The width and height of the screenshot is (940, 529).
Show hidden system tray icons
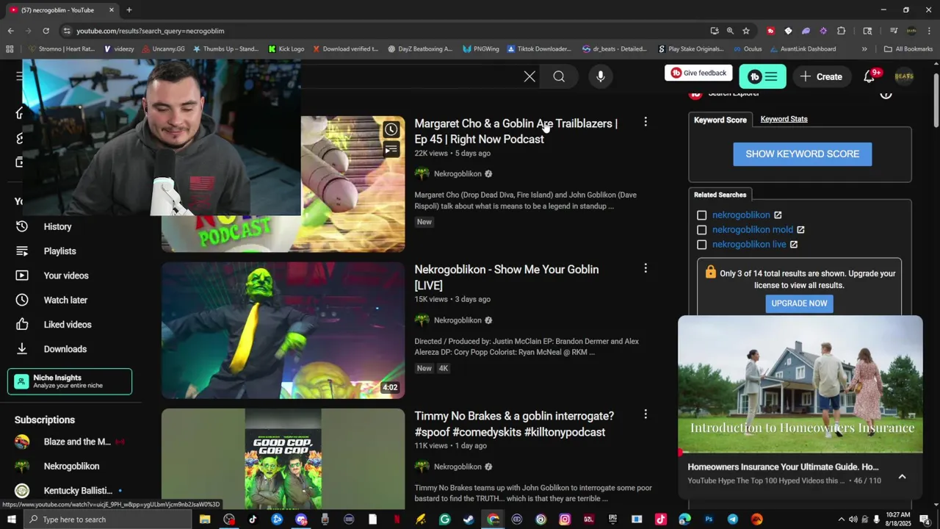tap(842, 519)
